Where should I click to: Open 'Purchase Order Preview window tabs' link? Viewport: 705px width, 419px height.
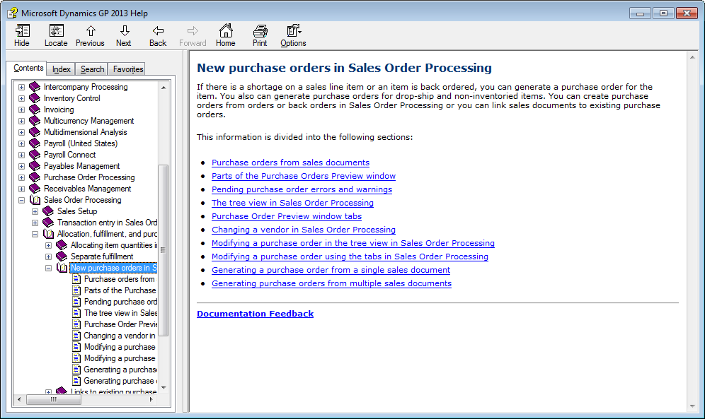click(x=287, y=216)
